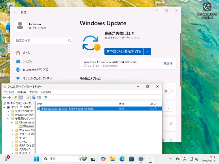Click the 再試行 link for 2025-04B update

168,64
